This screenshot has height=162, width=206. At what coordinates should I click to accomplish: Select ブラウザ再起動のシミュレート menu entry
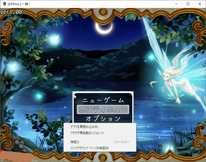pos(100,133)
